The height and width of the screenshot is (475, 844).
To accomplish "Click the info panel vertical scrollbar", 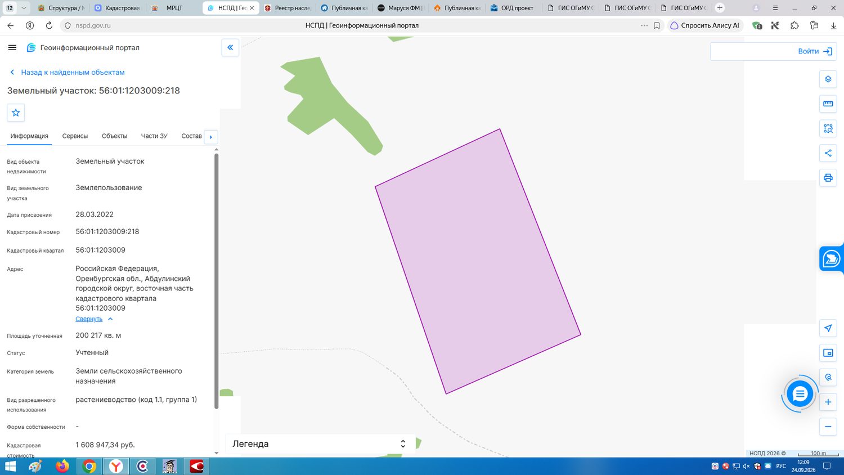I will tap(217, 281).
